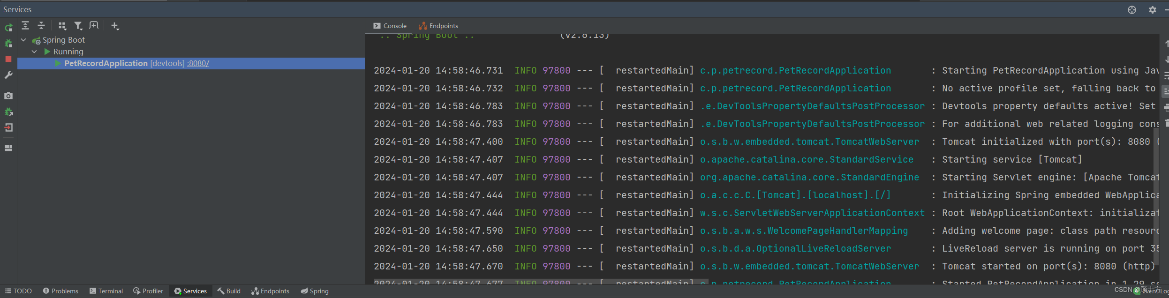
Task: Open the Terminal tool window
Action: pyautogui.click(x=106, y=291)
